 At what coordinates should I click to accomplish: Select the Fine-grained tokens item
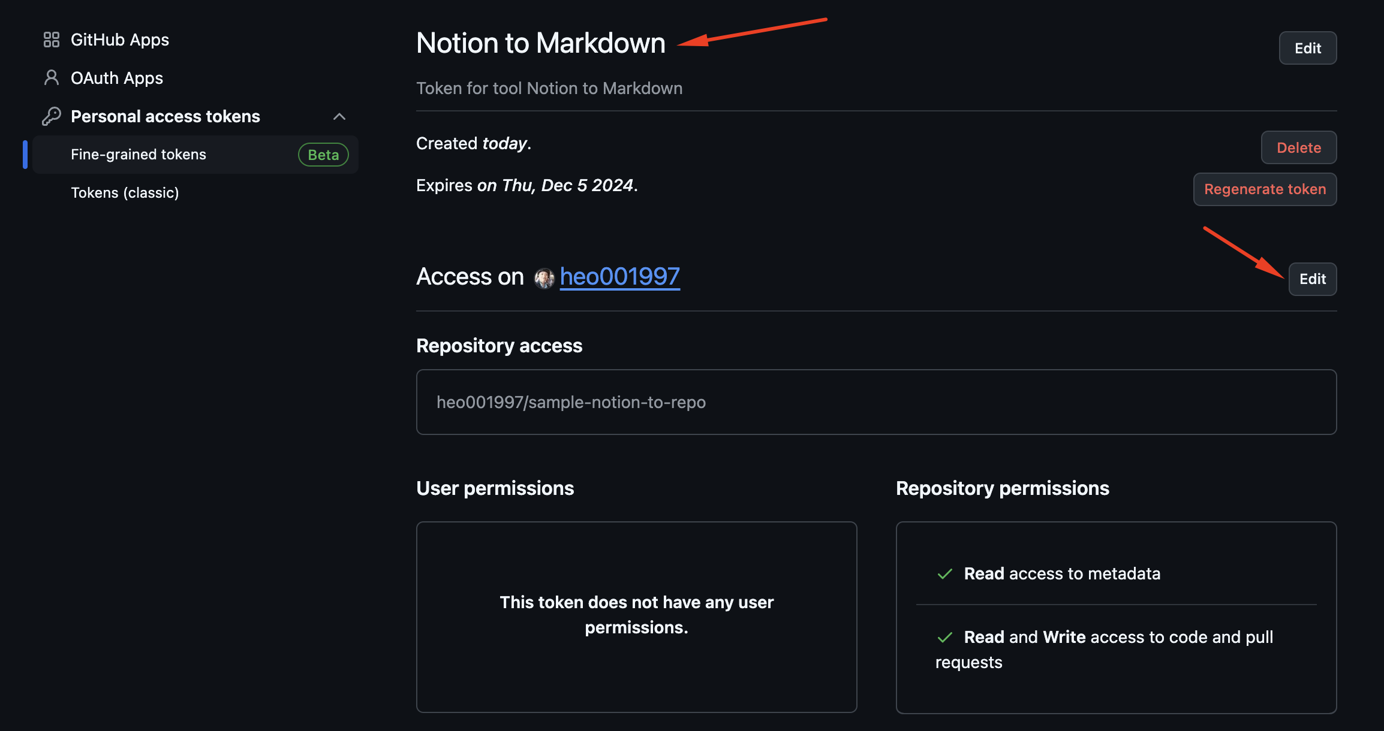coord(139,155)
